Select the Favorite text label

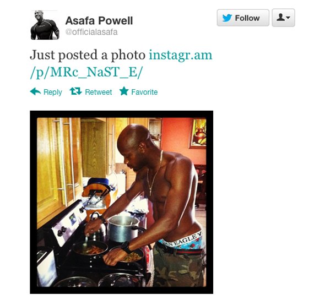144,92
